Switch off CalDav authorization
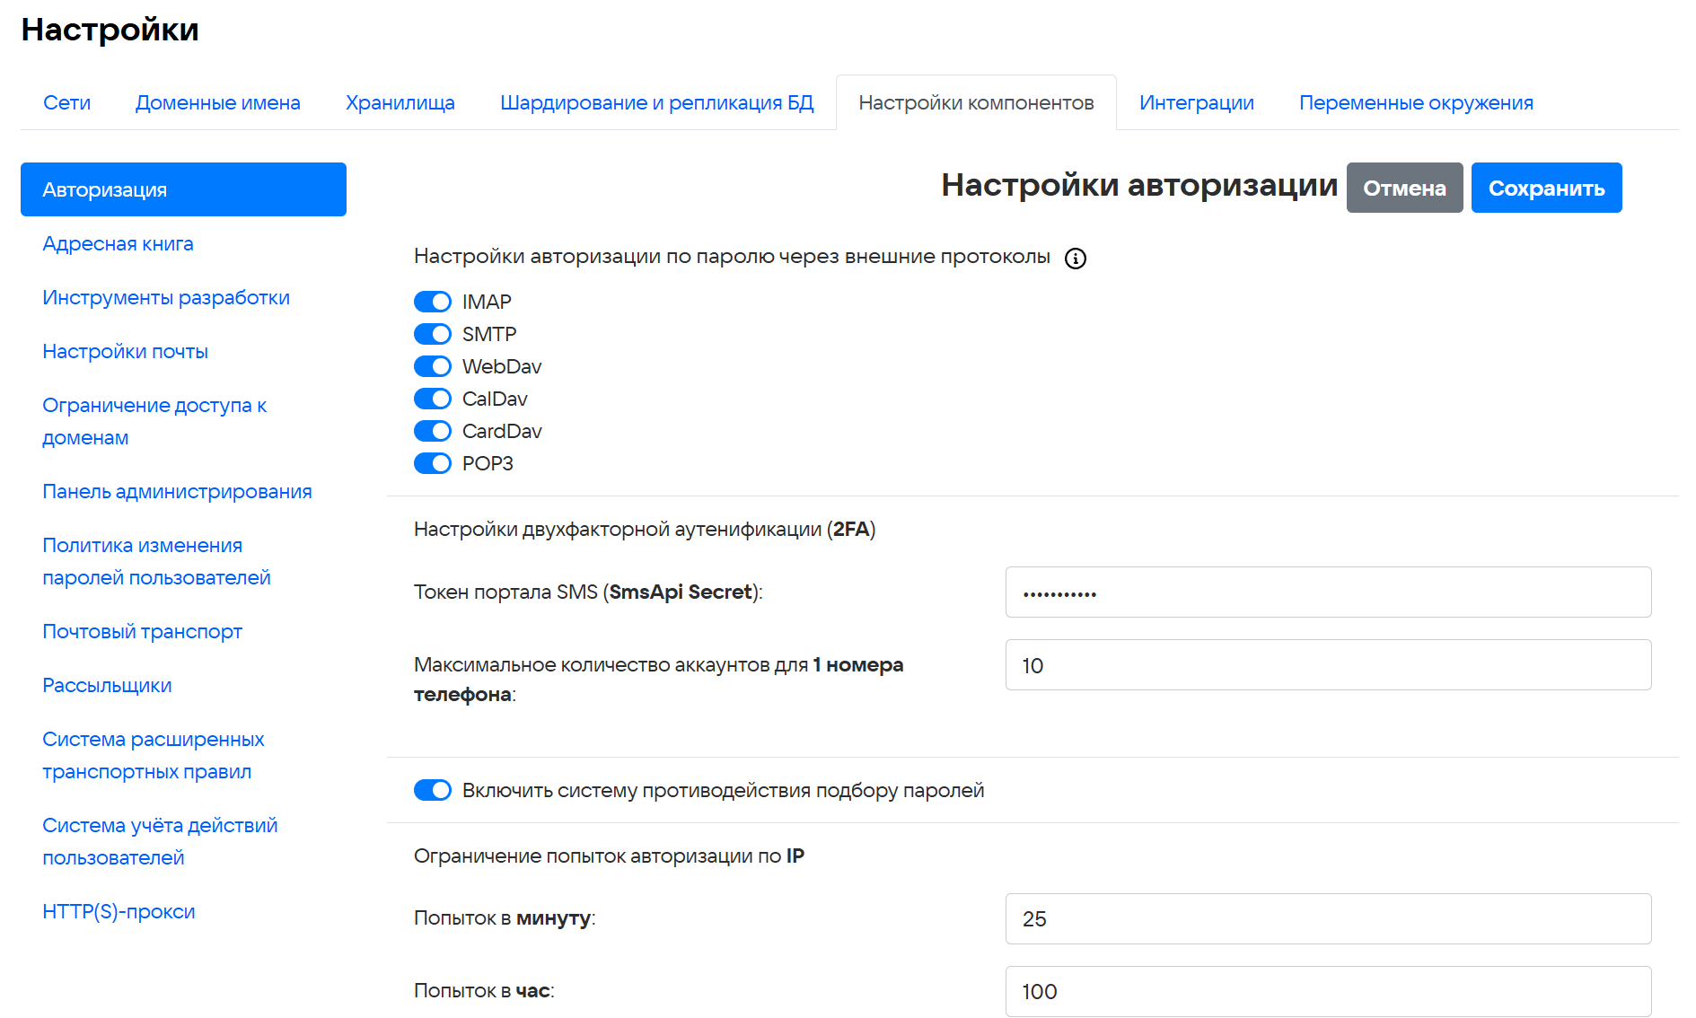 pos(433,399)
